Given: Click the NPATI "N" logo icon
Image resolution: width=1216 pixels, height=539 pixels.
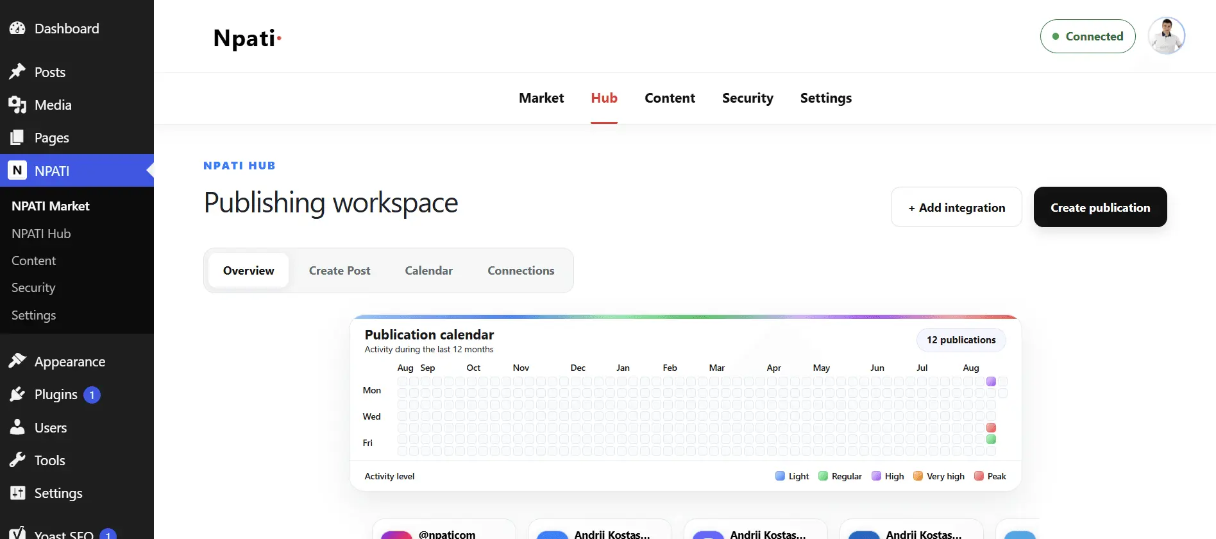Looking at the screenshot, I should [17, 170].
